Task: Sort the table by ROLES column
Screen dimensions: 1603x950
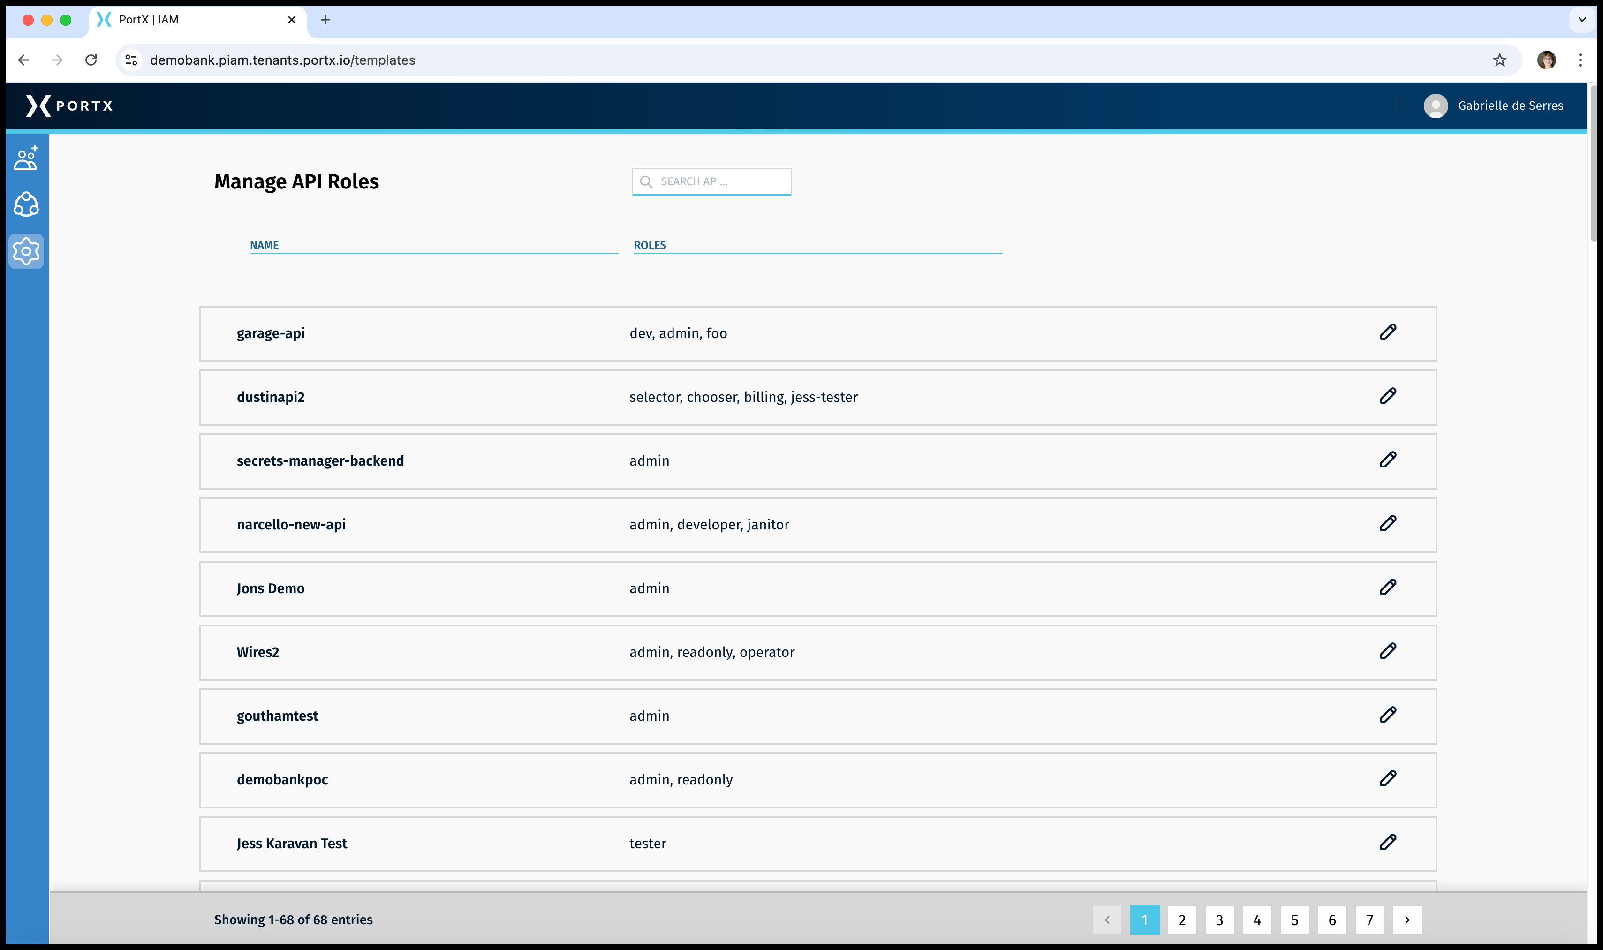Action: pos(650,245)
